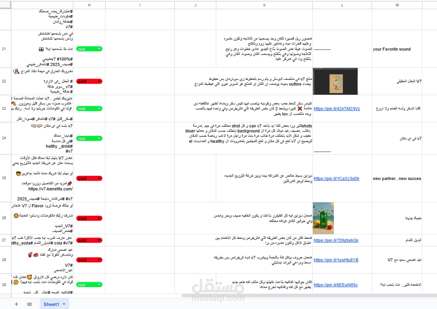Image resolution: width=437 pixels, height=309 pixels.
Task: Open the Sheet1 tab options arrow
Action: pos(64,304)
